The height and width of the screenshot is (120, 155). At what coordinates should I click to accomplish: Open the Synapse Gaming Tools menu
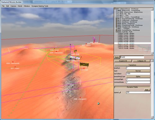pos(40,6)
